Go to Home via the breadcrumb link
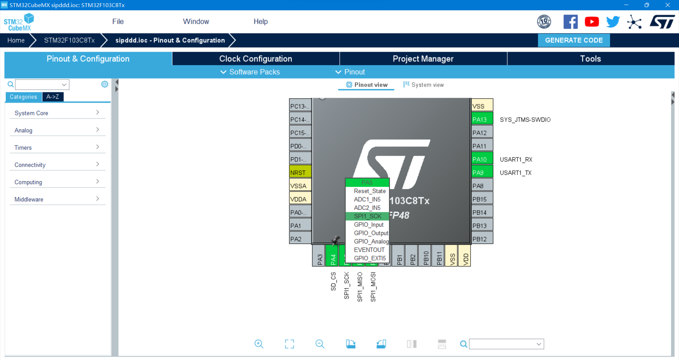The height and width of the screenshot is (361, 679). (x=15, y=40)
